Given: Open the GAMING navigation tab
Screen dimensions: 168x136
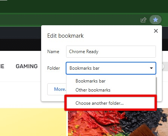Looking at the screenshot, I should (27, 66).
